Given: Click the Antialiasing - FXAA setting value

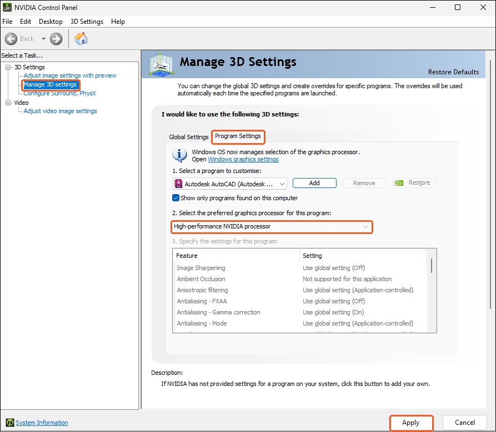Looking at the screenshot, I should click(x=334, y=301).
